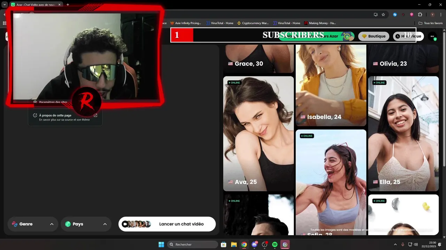Open Paramètres des sites entry
Screen dimensions: 446x250
pyautogui.click(x=53, y=102)
